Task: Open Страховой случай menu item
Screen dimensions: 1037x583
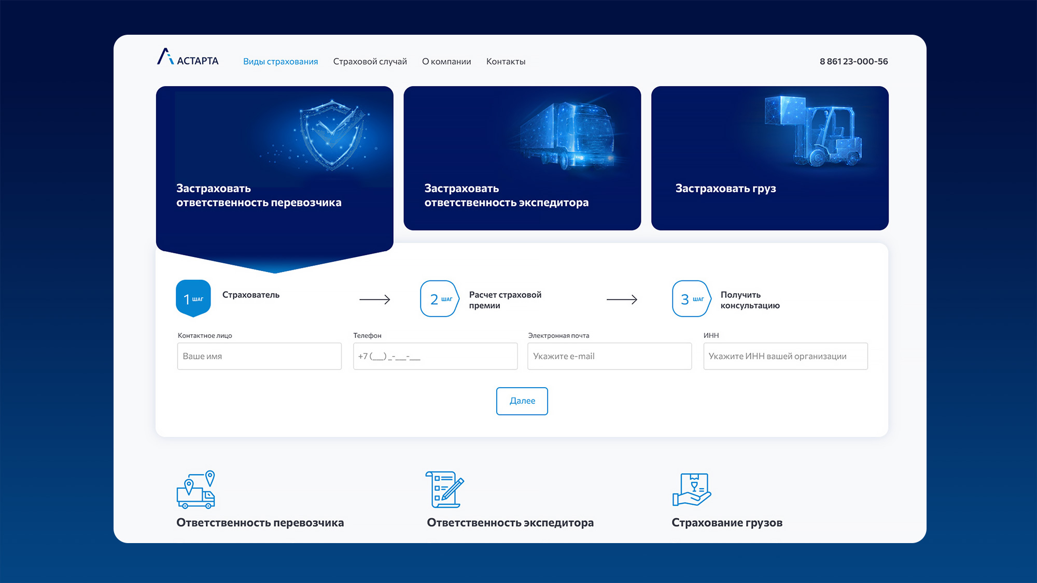Action: pos(370,62)
